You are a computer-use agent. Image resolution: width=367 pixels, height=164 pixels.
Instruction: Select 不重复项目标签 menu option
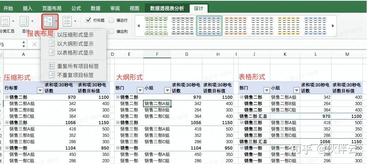pos(75,75)
